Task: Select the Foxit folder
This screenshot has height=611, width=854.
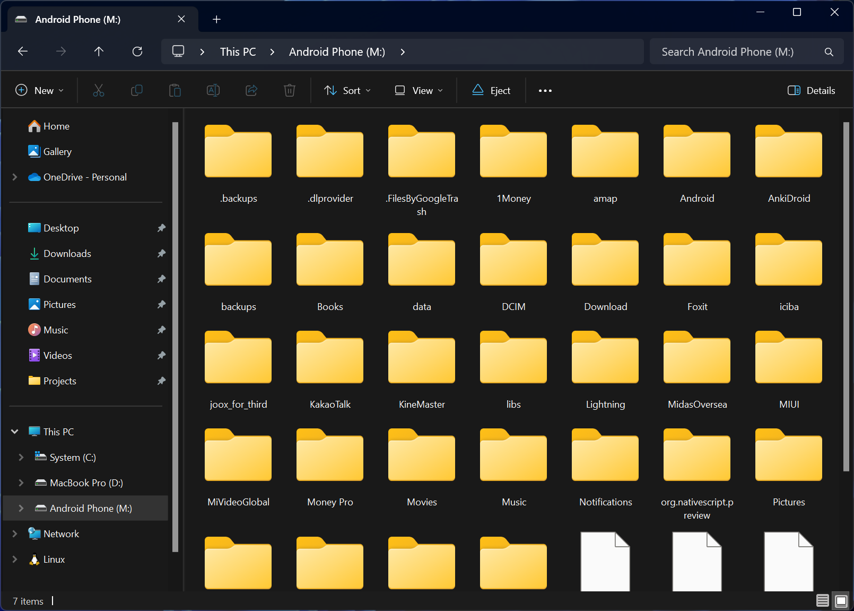Action: [x=697, y=272]
